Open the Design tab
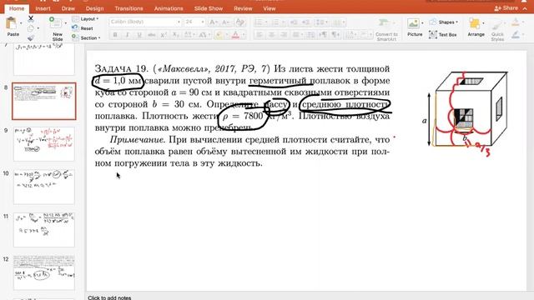Image resolution: width=534 pixels, height=300 pixels. [94, 8]
